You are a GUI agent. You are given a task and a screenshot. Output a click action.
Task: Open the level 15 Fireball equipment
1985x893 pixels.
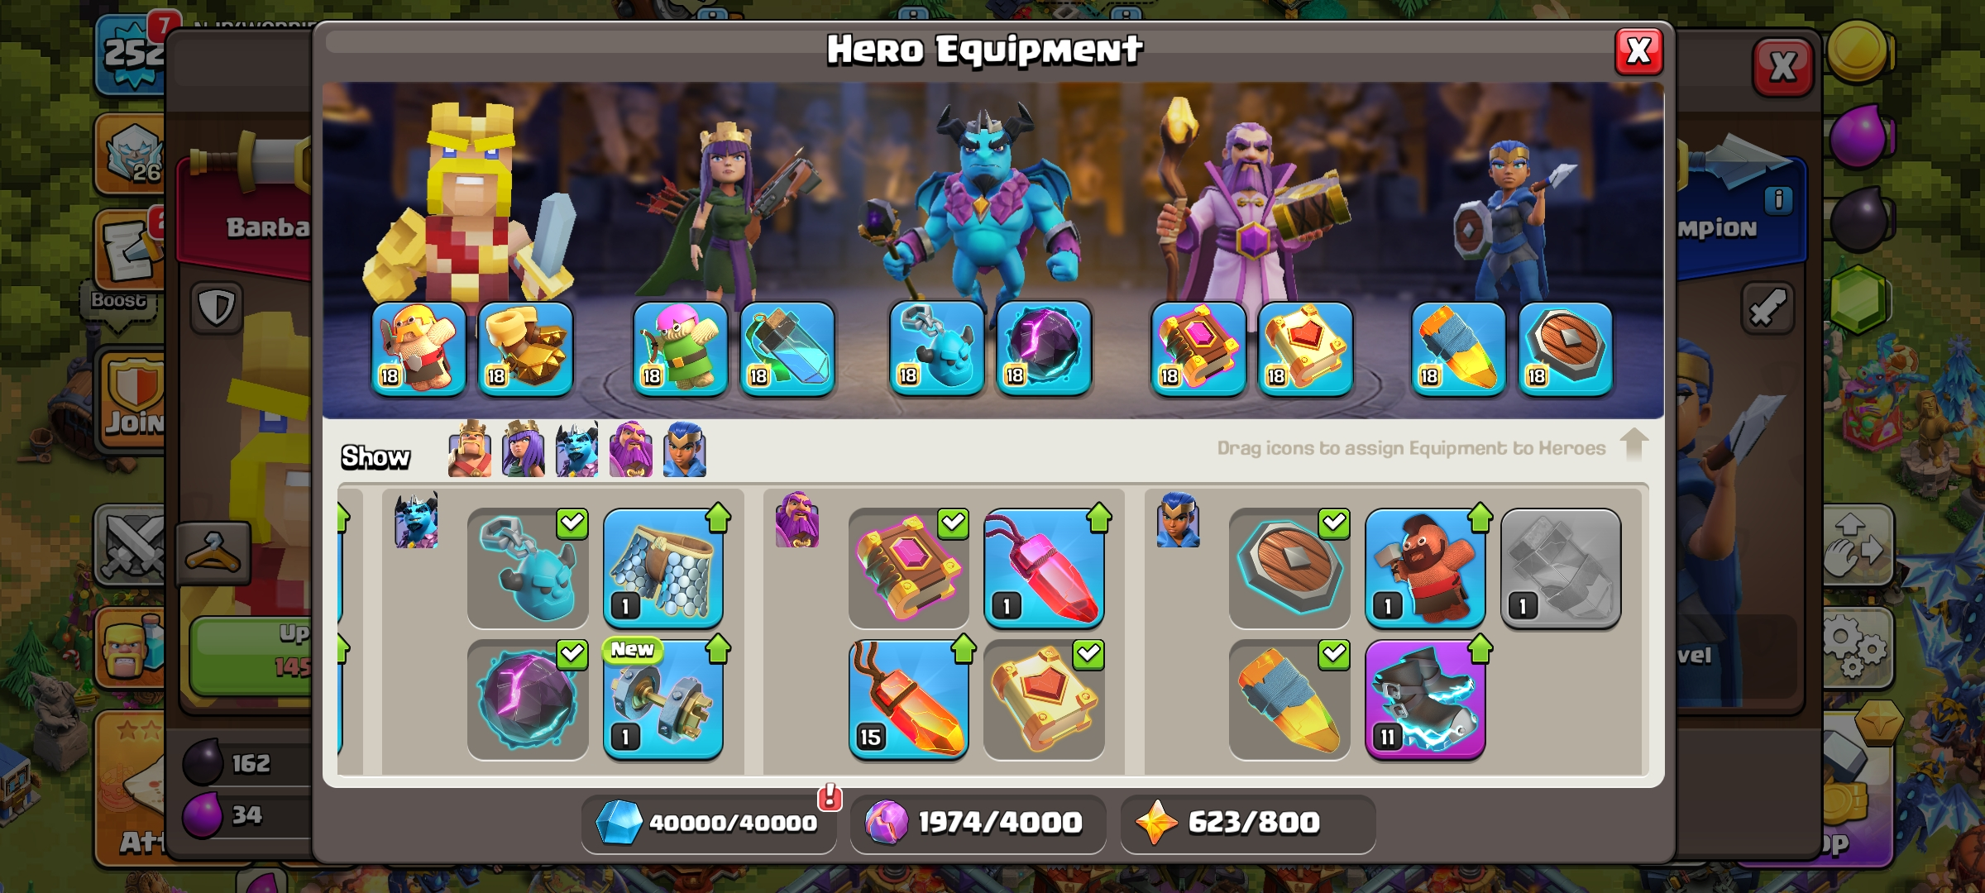(909, 700)
